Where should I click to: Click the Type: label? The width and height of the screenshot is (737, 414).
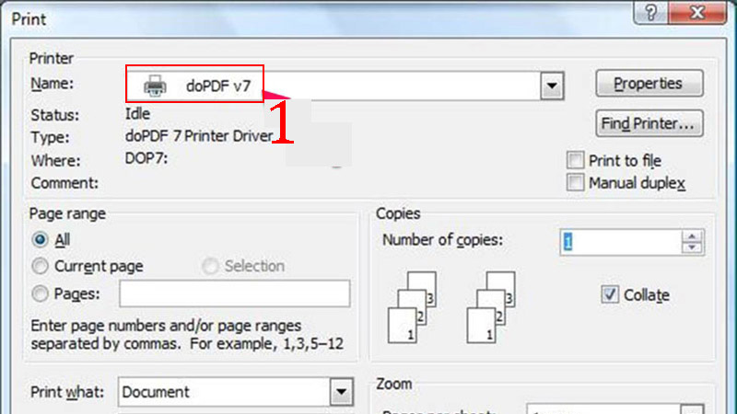pos(50,137)
